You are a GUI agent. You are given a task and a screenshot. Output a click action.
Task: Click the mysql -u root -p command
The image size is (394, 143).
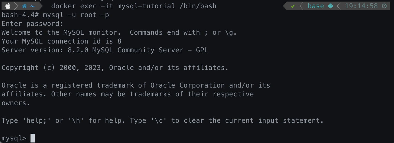[x=76, y=15]
